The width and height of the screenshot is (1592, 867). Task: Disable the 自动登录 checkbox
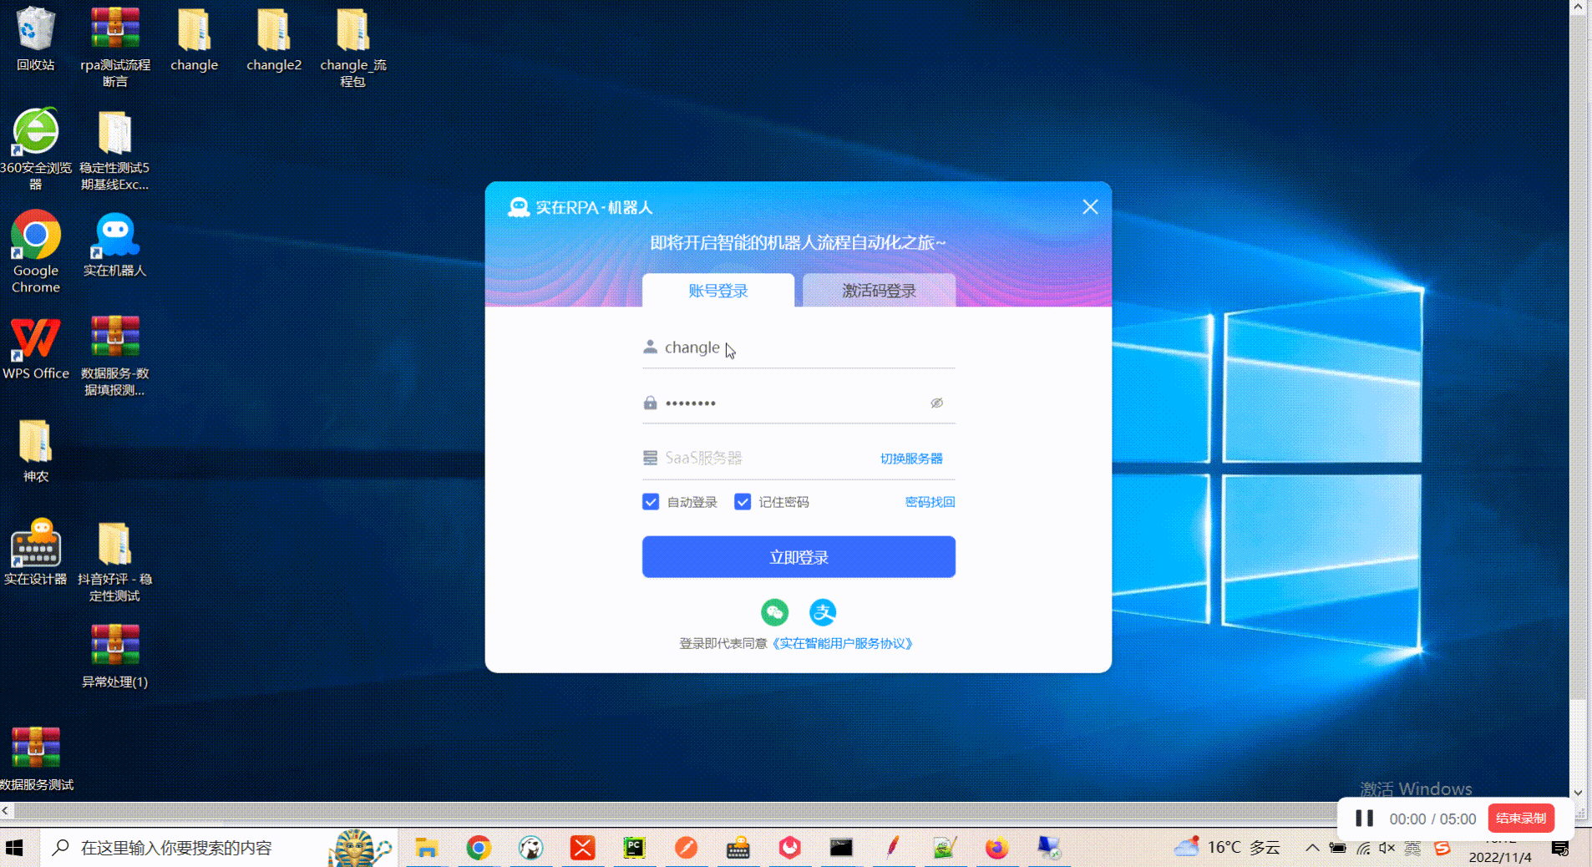click(x=651, y=502)
